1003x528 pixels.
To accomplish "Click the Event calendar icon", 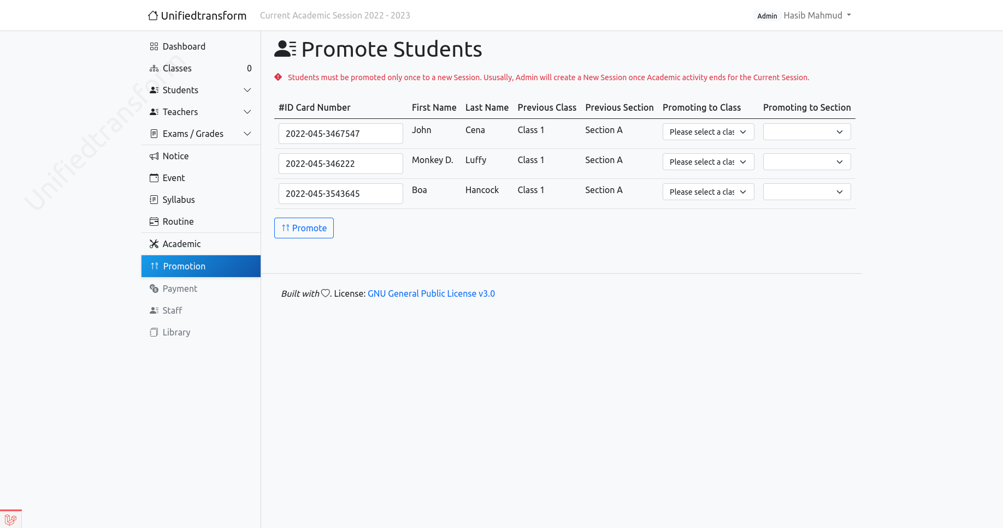I will [154, 178].
